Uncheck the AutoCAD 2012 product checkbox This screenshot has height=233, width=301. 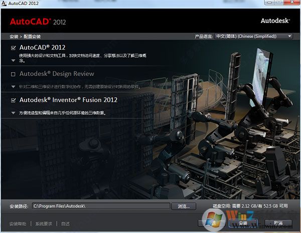click(x=13, y=48)
